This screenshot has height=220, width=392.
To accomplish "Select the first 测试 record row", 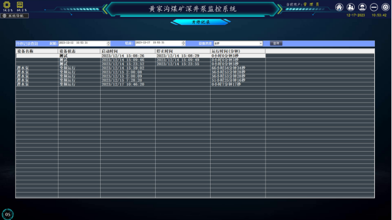I will coord(140,55).
